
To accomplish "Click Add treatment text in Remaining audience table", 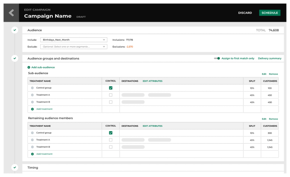I will tap(44, 154).
